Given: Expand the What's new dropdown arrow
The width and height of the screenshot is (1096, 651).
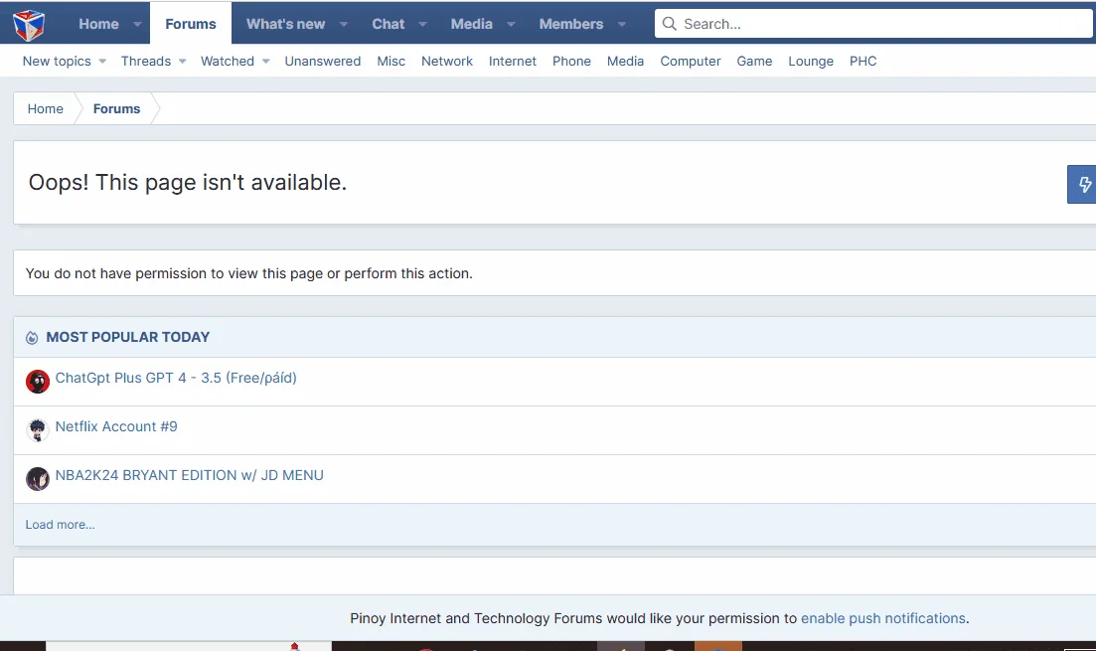Looking at the screenshot, I should (344, 24).
